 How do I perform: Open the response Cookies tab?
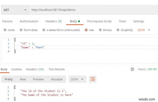17,69
